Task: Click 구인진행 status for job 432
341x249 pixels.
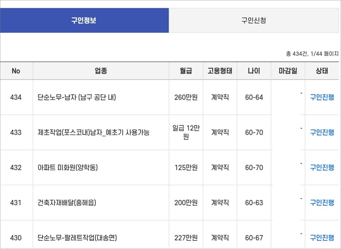Action: pos(322,167)
